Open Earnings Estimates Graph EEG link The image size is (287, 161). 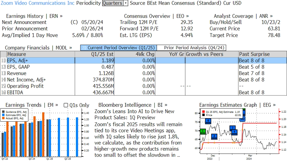click(237, 105)
